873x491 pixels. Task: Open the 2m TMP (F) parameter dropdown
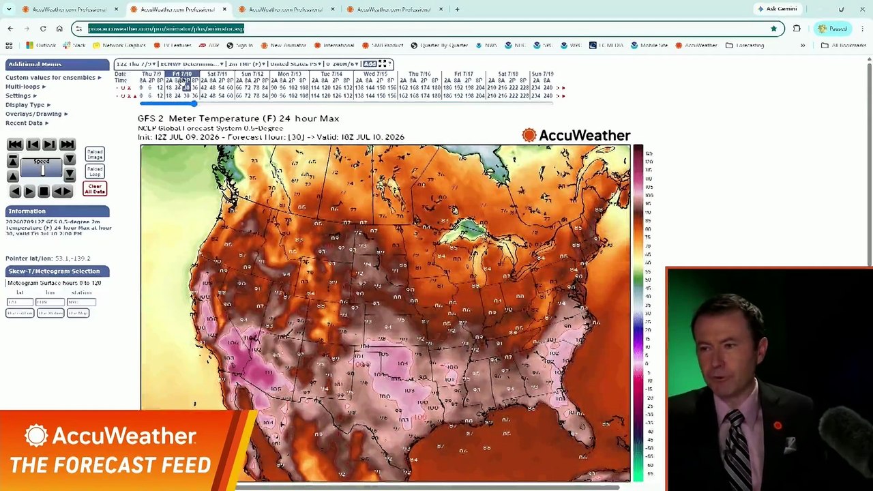246,64
